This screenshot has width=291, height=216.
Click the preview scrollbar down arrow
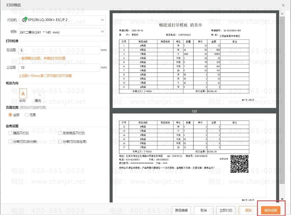click(282, 199)
